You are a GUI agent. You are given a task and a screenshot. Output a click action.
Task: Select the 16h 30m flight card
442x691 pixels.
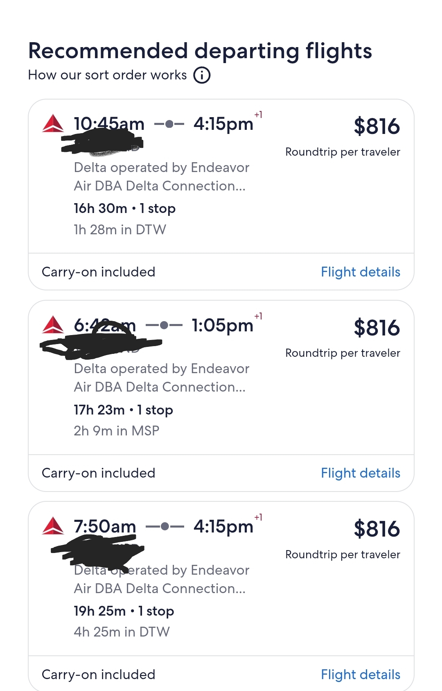[221, 195]
